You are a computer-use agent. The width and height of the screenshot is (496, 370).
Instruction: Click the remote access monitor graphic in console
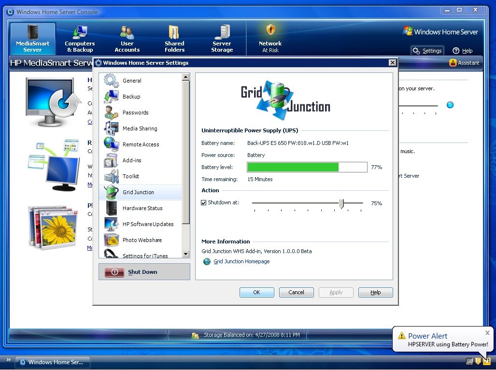[x=54, y=165]
